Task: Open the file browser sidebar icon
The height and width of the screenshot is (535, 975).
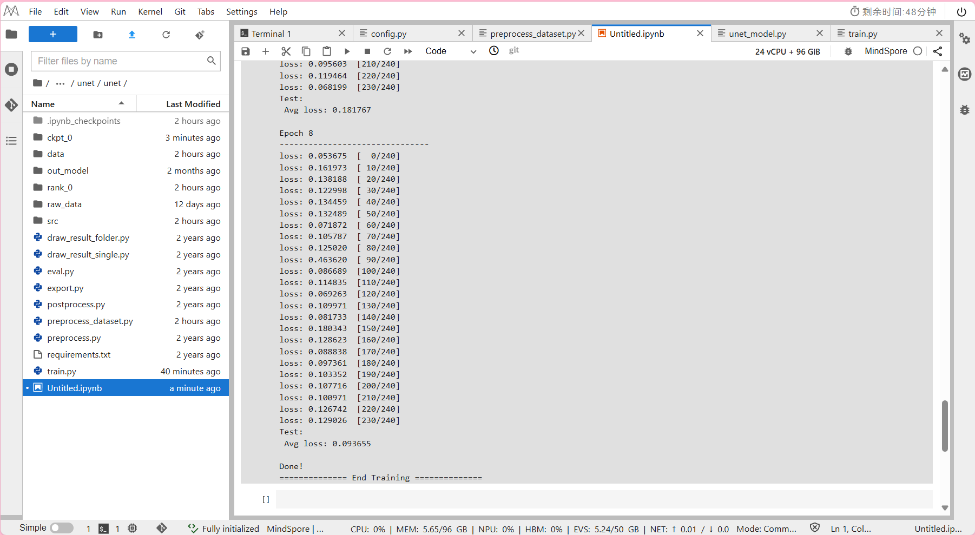Action: [x=11, y=35]
